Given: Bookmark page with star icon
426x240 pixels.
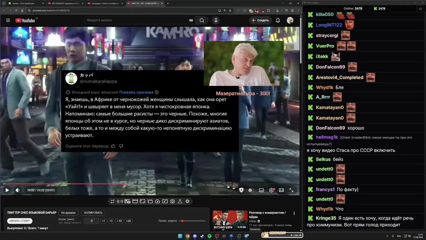Looking at the screenshot, I should coord(230,10).
